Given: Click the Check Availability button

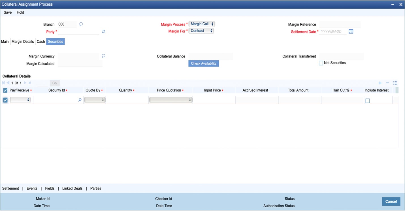Looking at the screenshot, I should (x=204, y=63).
